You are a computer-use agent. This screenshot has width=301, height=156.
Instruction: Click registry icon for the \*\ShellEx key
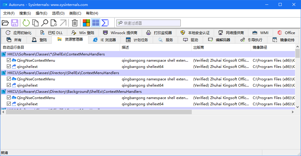coord(4,54)
